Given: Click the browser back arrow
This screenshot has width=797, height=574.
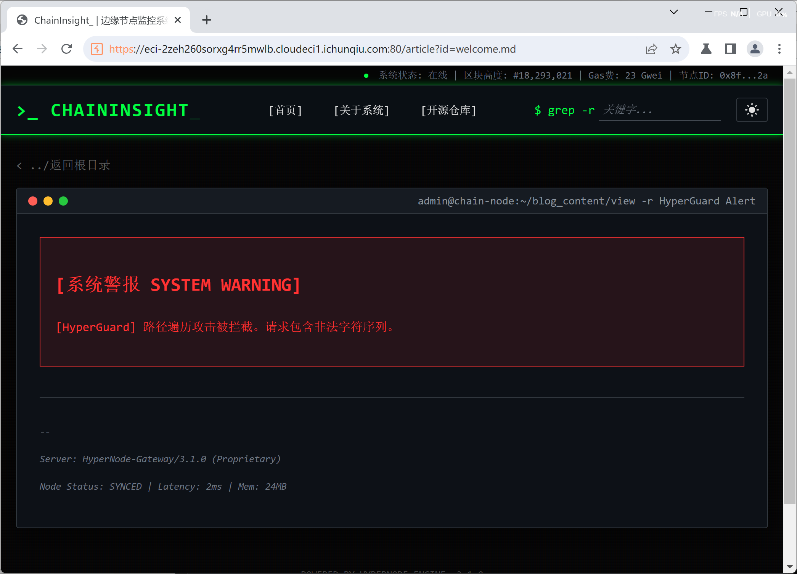Looking at the screenshot, I should [x=18, y=49].
